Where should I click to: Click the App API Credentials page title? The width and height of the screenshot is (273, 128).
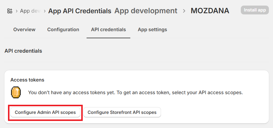(80, 11)
